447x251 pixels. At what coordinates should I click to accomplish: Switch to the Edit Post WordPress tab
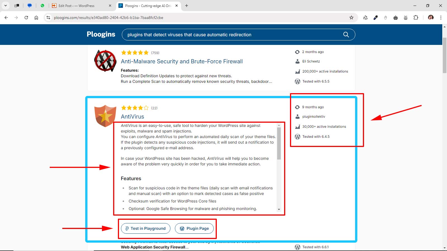click(81, 6)
